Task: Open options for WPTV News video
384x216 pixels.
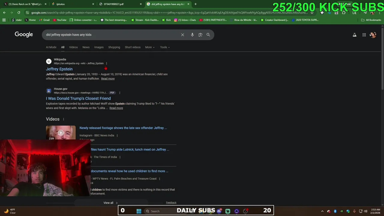Action: [160, 179]
